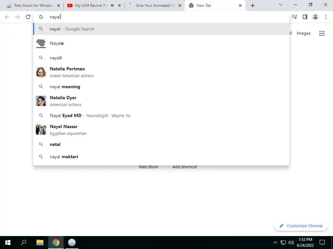Select the natal suggestion
Viewport: 333px width, 249px height.
161,144
